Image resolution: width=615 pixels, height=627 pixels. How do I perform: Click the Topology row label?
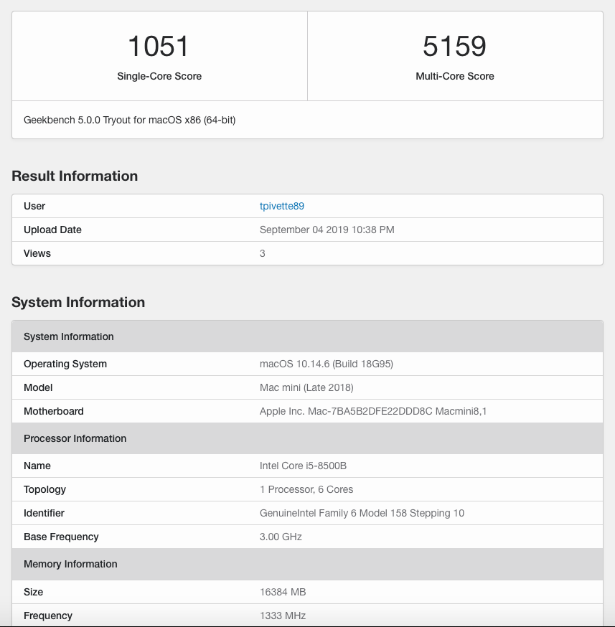[44, 489]
